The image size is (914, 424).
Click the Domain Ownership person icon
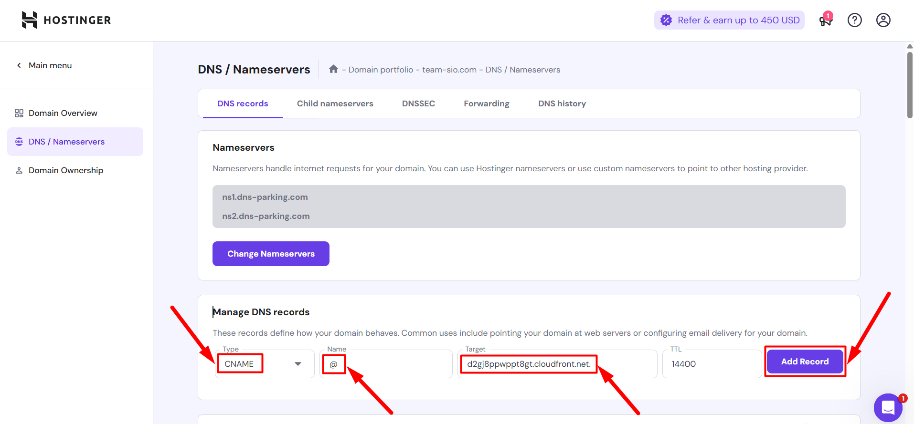coord(19,170)
